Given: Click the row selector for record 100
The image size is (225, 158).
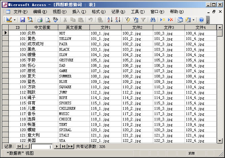Looking at the screenshot, I should click(x=5, y=33).
